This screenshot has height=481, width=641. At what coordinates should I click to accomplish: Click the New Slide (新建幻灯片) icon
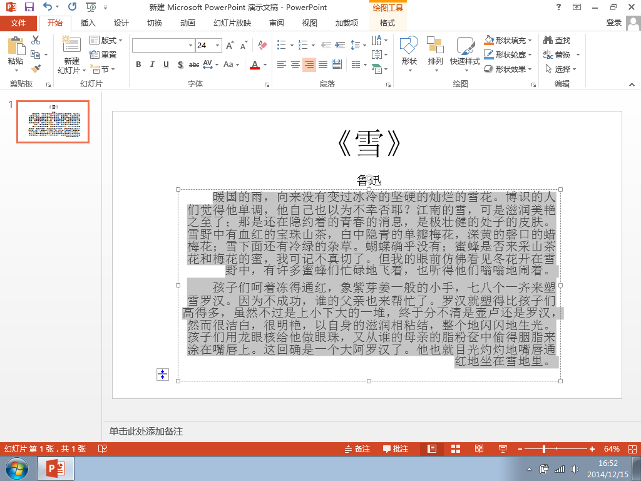coord(71,45)
